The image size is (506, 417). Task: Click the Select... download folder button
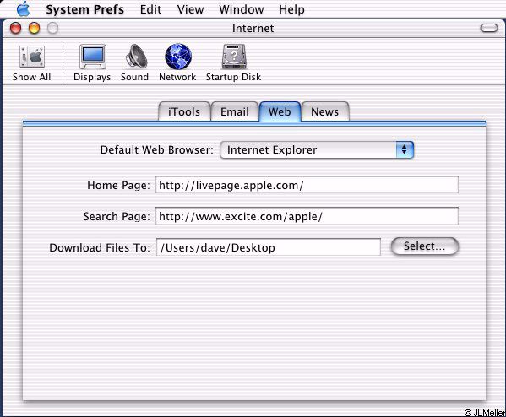(425, 246)
